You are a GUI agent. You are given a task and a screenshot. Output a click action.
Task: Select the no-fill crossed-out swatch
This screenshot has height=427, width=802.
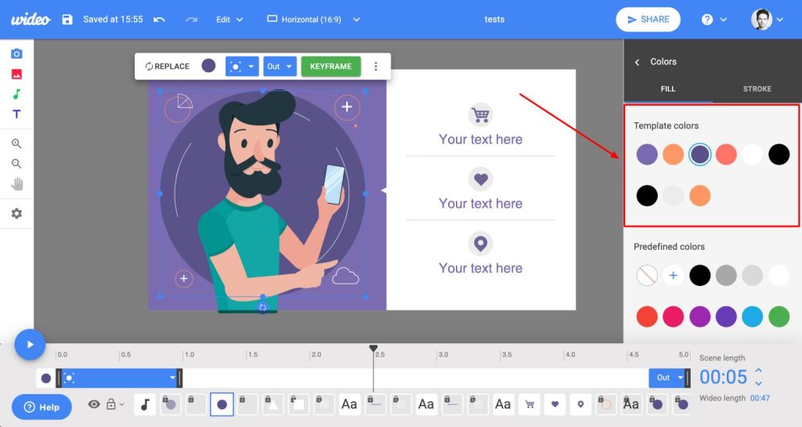tap(647, 275)
